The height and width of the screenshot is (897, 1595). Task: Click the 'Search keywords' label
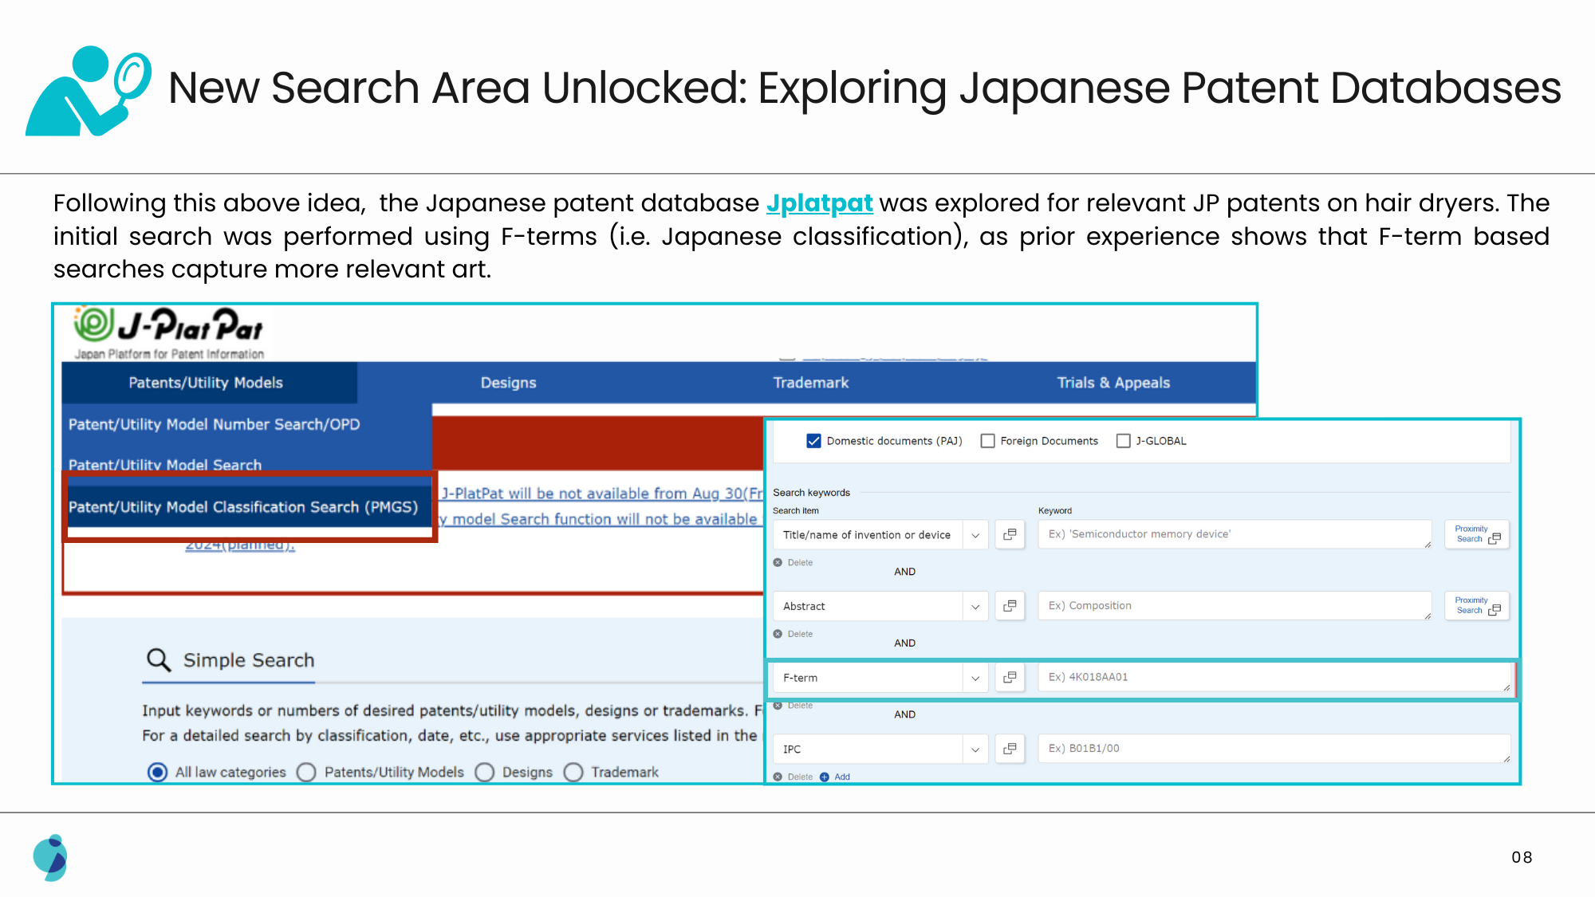point(811,493)
